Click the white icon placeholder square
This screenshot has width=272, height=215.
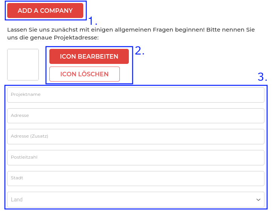tap(23, 65)
